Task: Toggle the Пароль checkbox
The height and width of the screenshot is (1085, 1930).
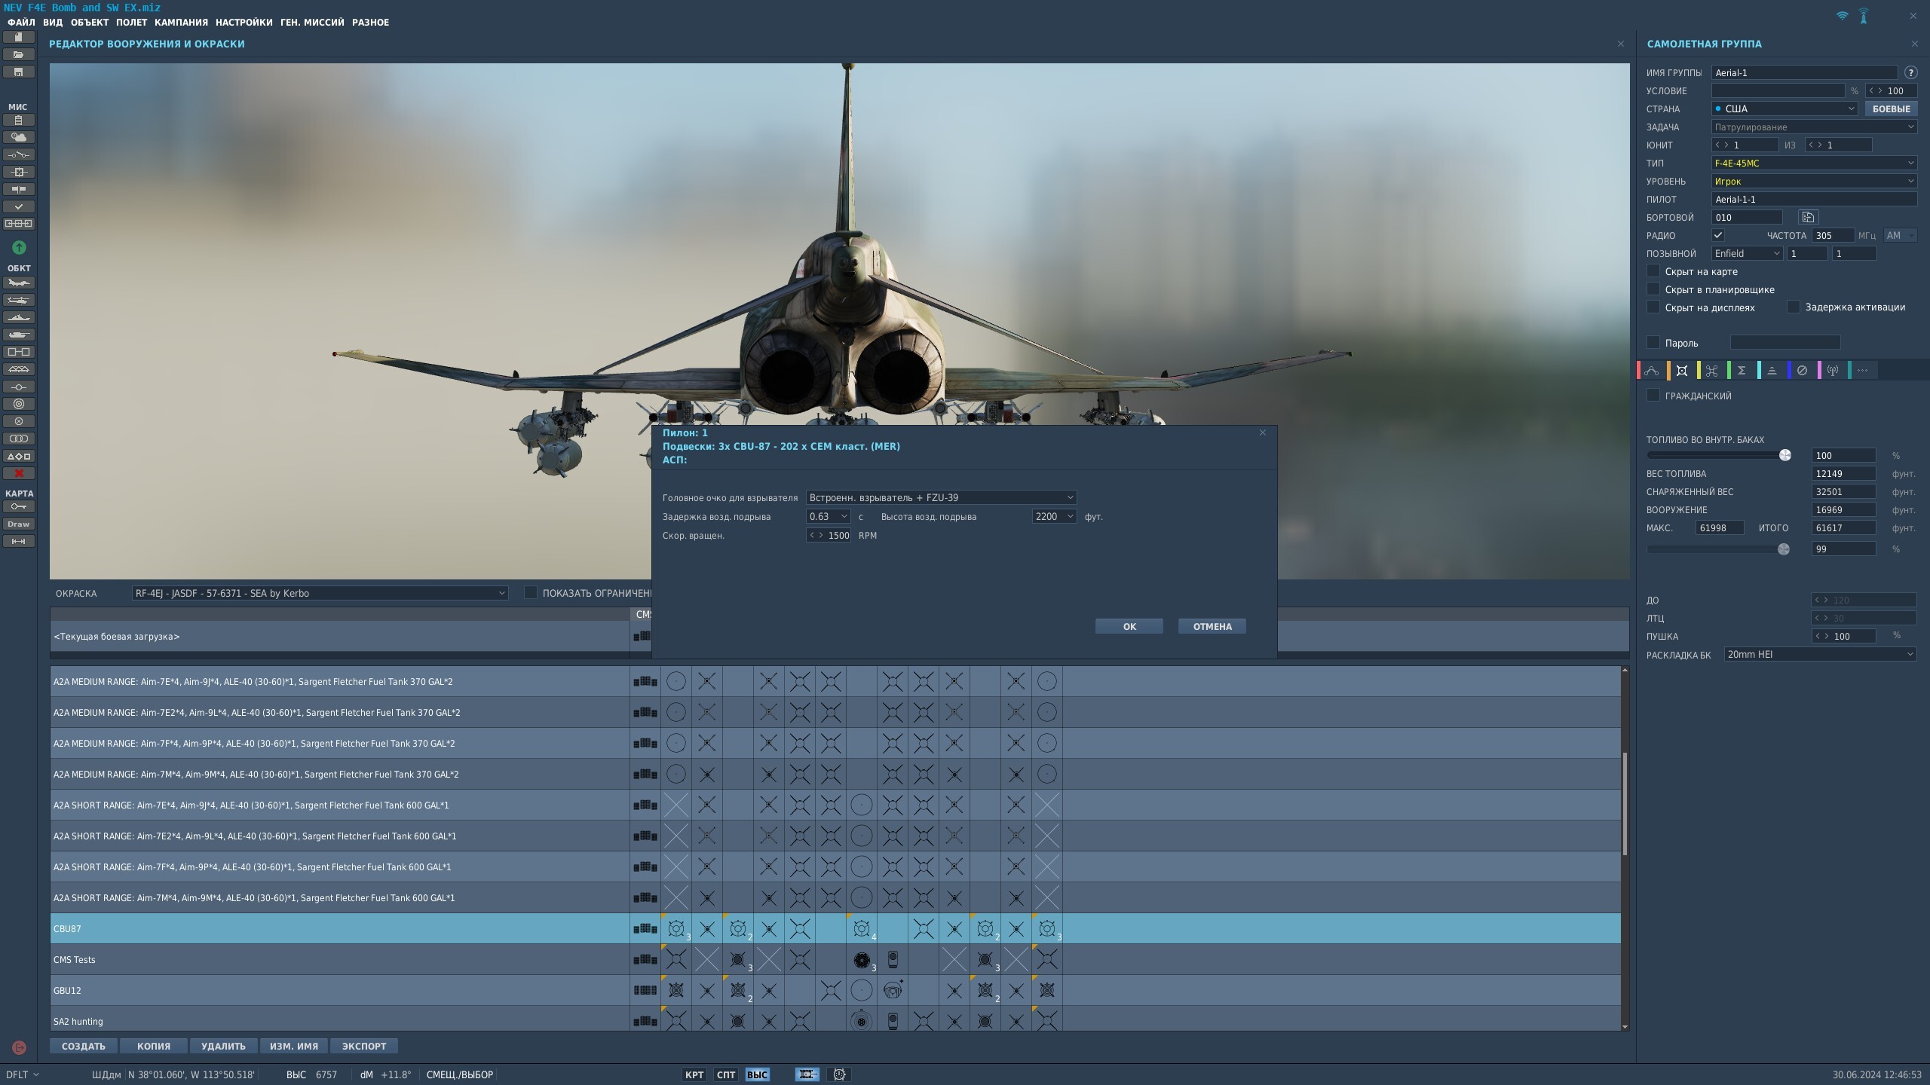Action: point(1653,343)
